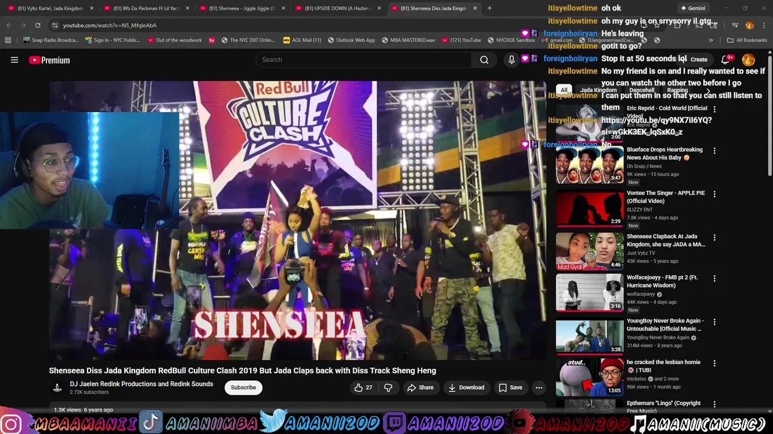Select the Dancehall filter chip

642,90
